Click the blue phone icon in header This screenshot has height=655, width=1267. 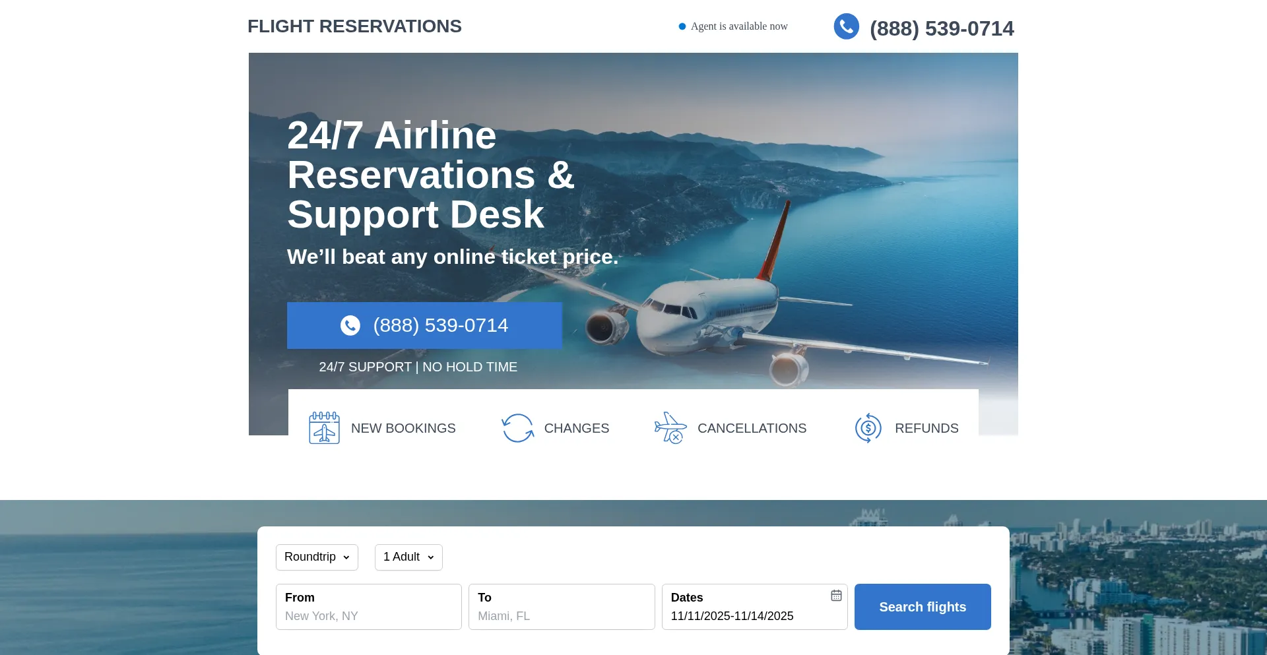[x=846, y=26]
